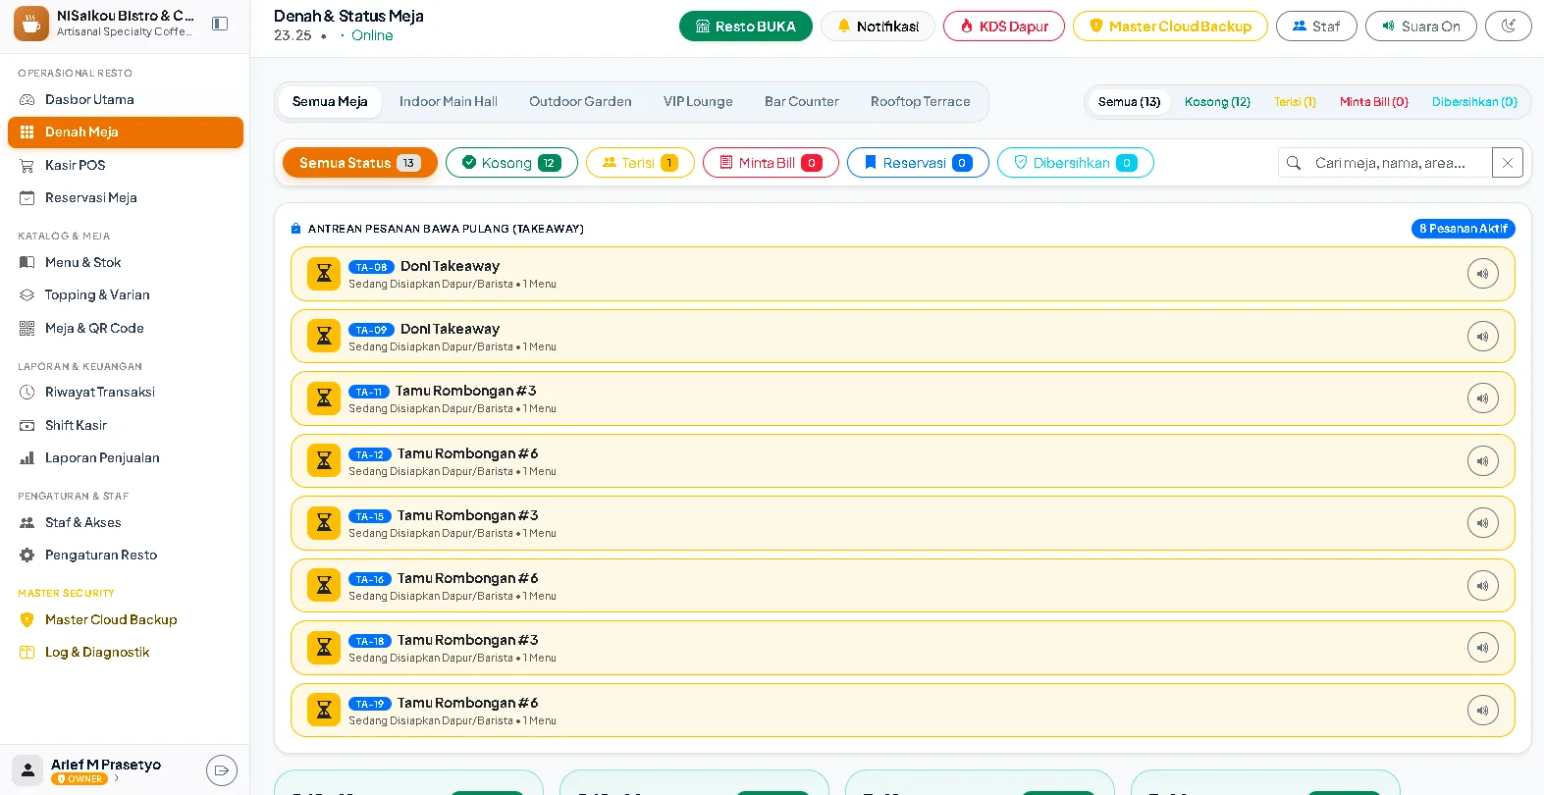1544x795 pixels.
Task: Filter tables by Dibersihkan chip
Action: pyautogui.click(x=1076, y=163)
